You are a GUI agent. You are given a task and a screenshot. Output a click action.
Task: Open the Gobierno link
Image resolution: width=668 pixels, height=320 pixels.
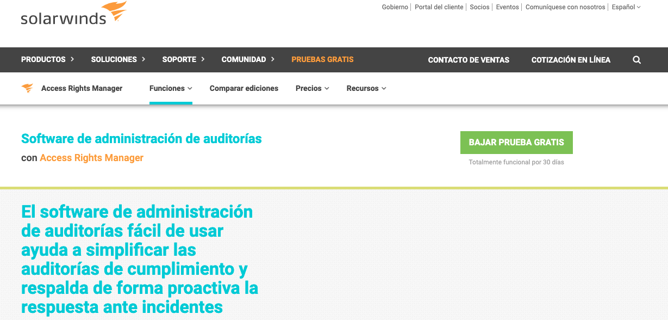point(395,7)
